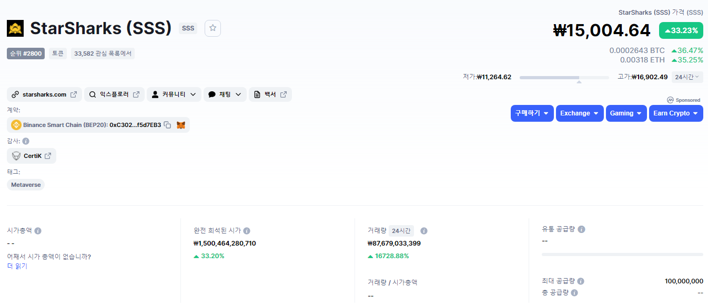Click info icon beside 완전 희석된 시가
The height and width of the screenshot is (308, 708).
click(x=247, y=231)
